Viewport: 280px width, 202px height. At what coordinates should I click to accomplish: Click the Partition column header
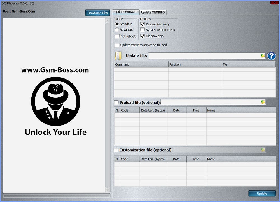tap(195, 64)
